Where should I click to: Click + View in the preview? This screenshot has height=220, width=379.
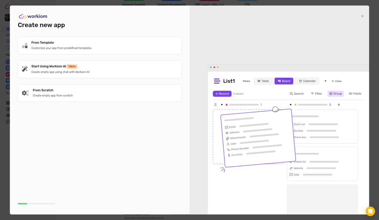336,81
